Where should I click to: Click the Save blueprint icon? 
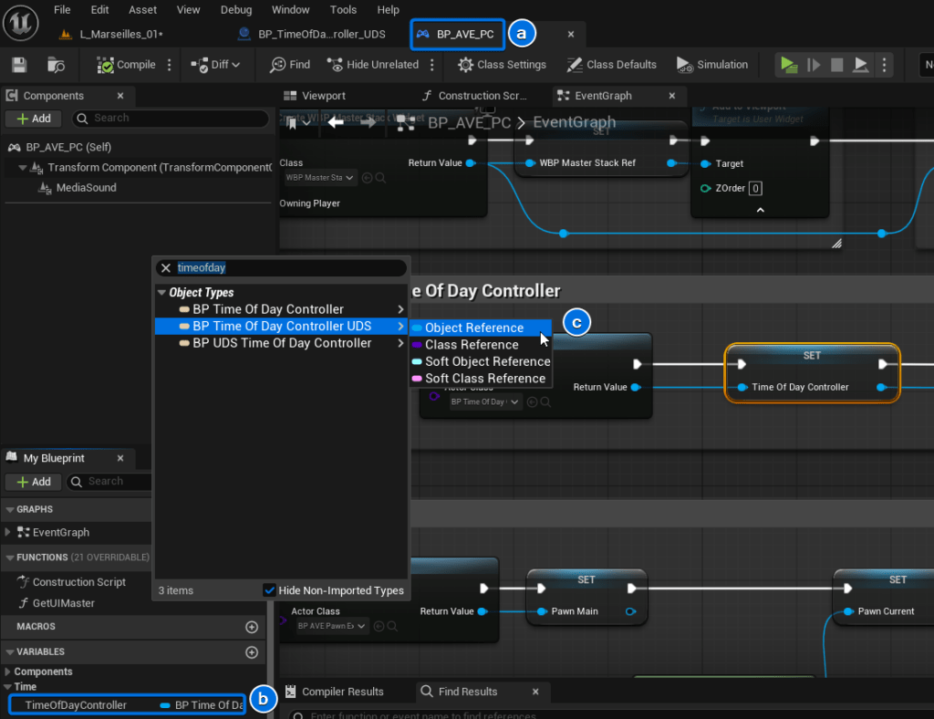click(18, 65)
